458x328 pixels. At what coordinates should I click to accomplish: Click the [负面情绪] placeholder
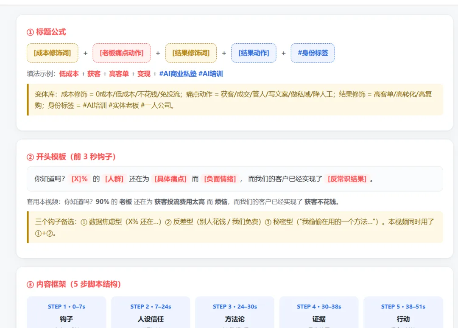tap(220, 179)
